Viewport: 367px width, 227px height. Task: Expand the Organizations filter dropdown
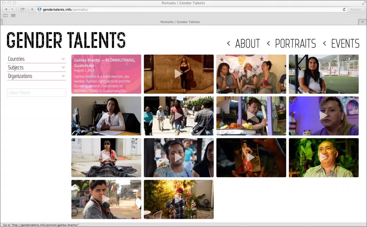tap(36, 76)
